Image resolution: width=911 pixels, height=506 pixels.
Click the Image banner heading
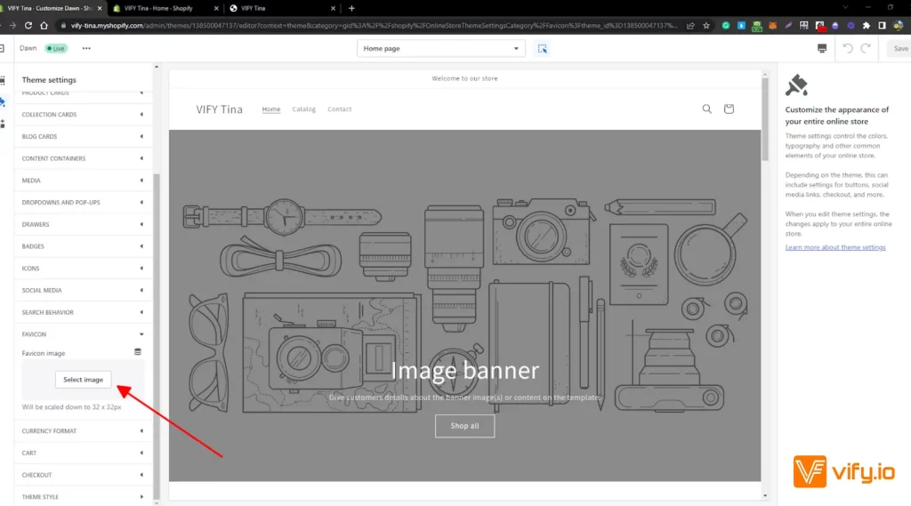464,370
